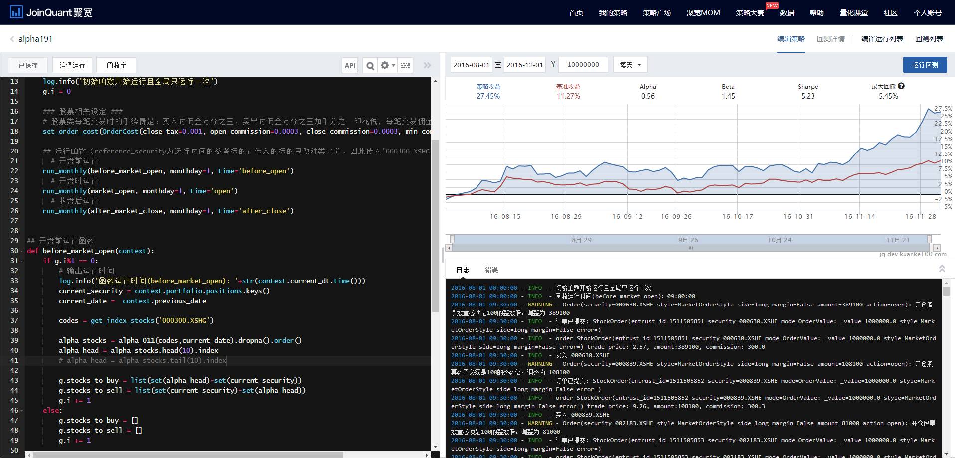Screen dimensions: 955x458
Task: Click code line 41 commented alpha_head
Action: (x=143, y=360)
